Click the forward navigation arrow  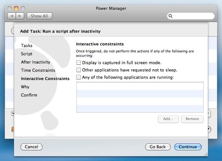tap(20, 16)
